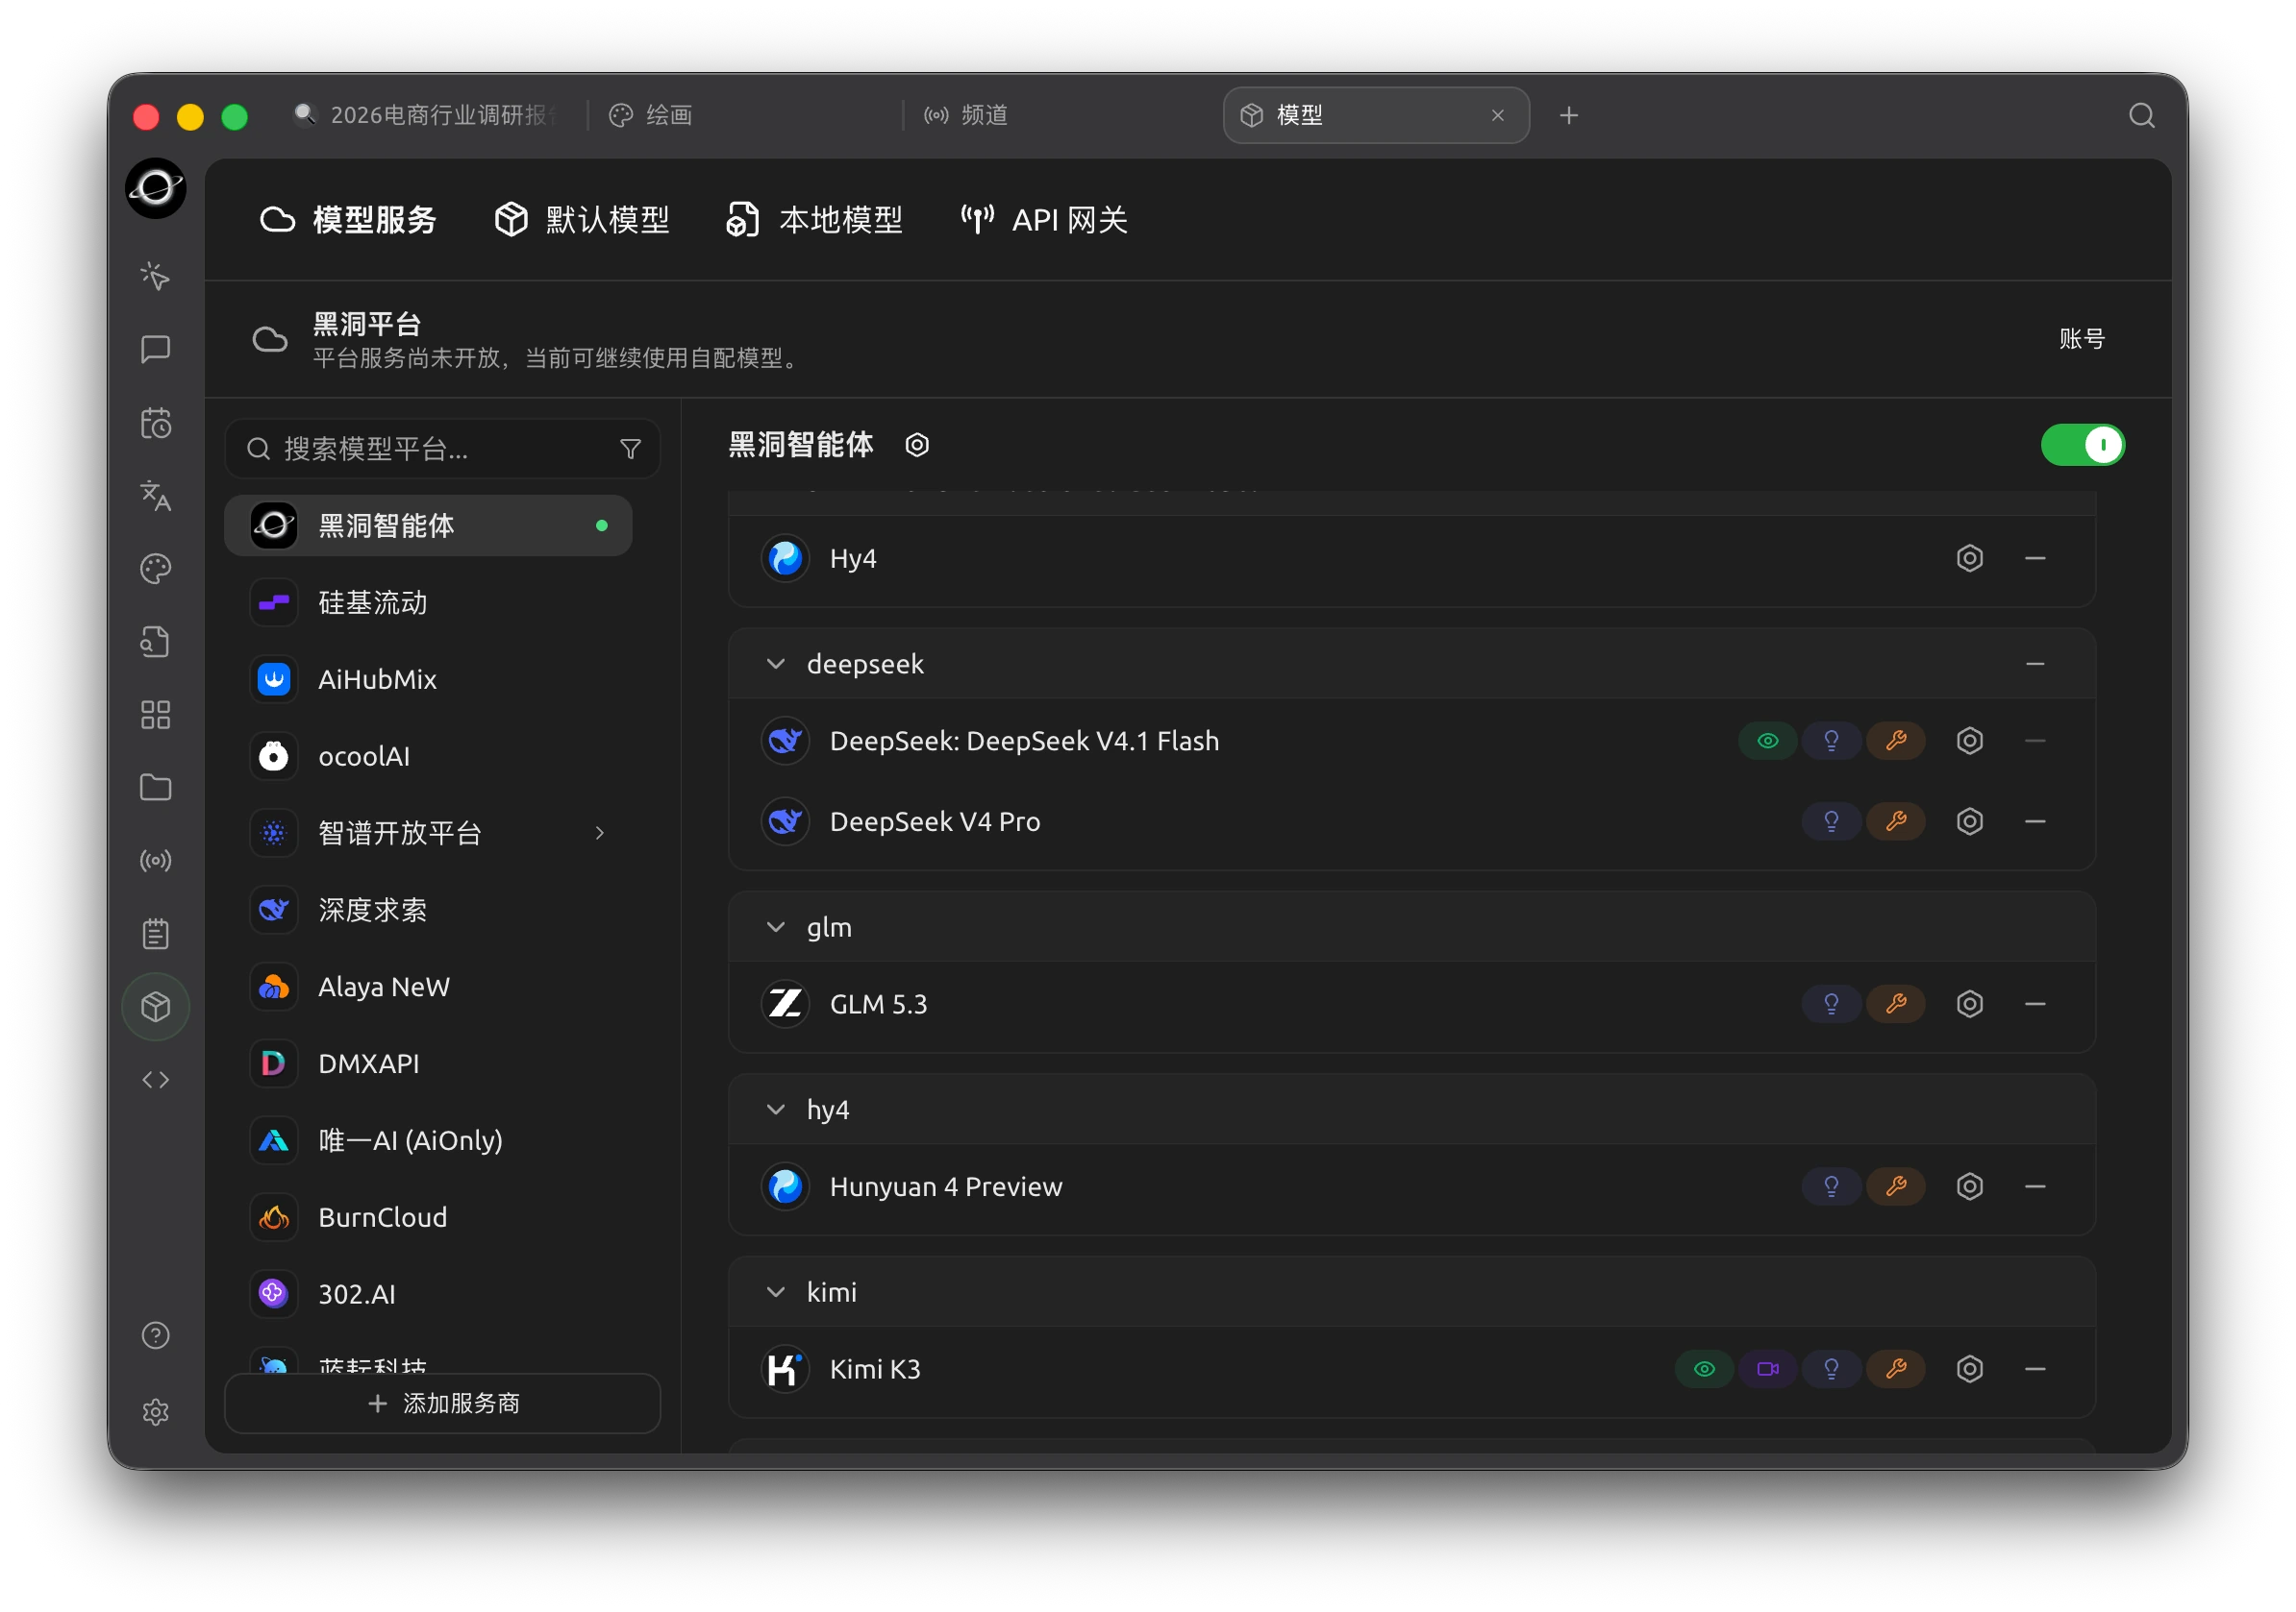Switch to 模型服务 tab

point(348,220)
